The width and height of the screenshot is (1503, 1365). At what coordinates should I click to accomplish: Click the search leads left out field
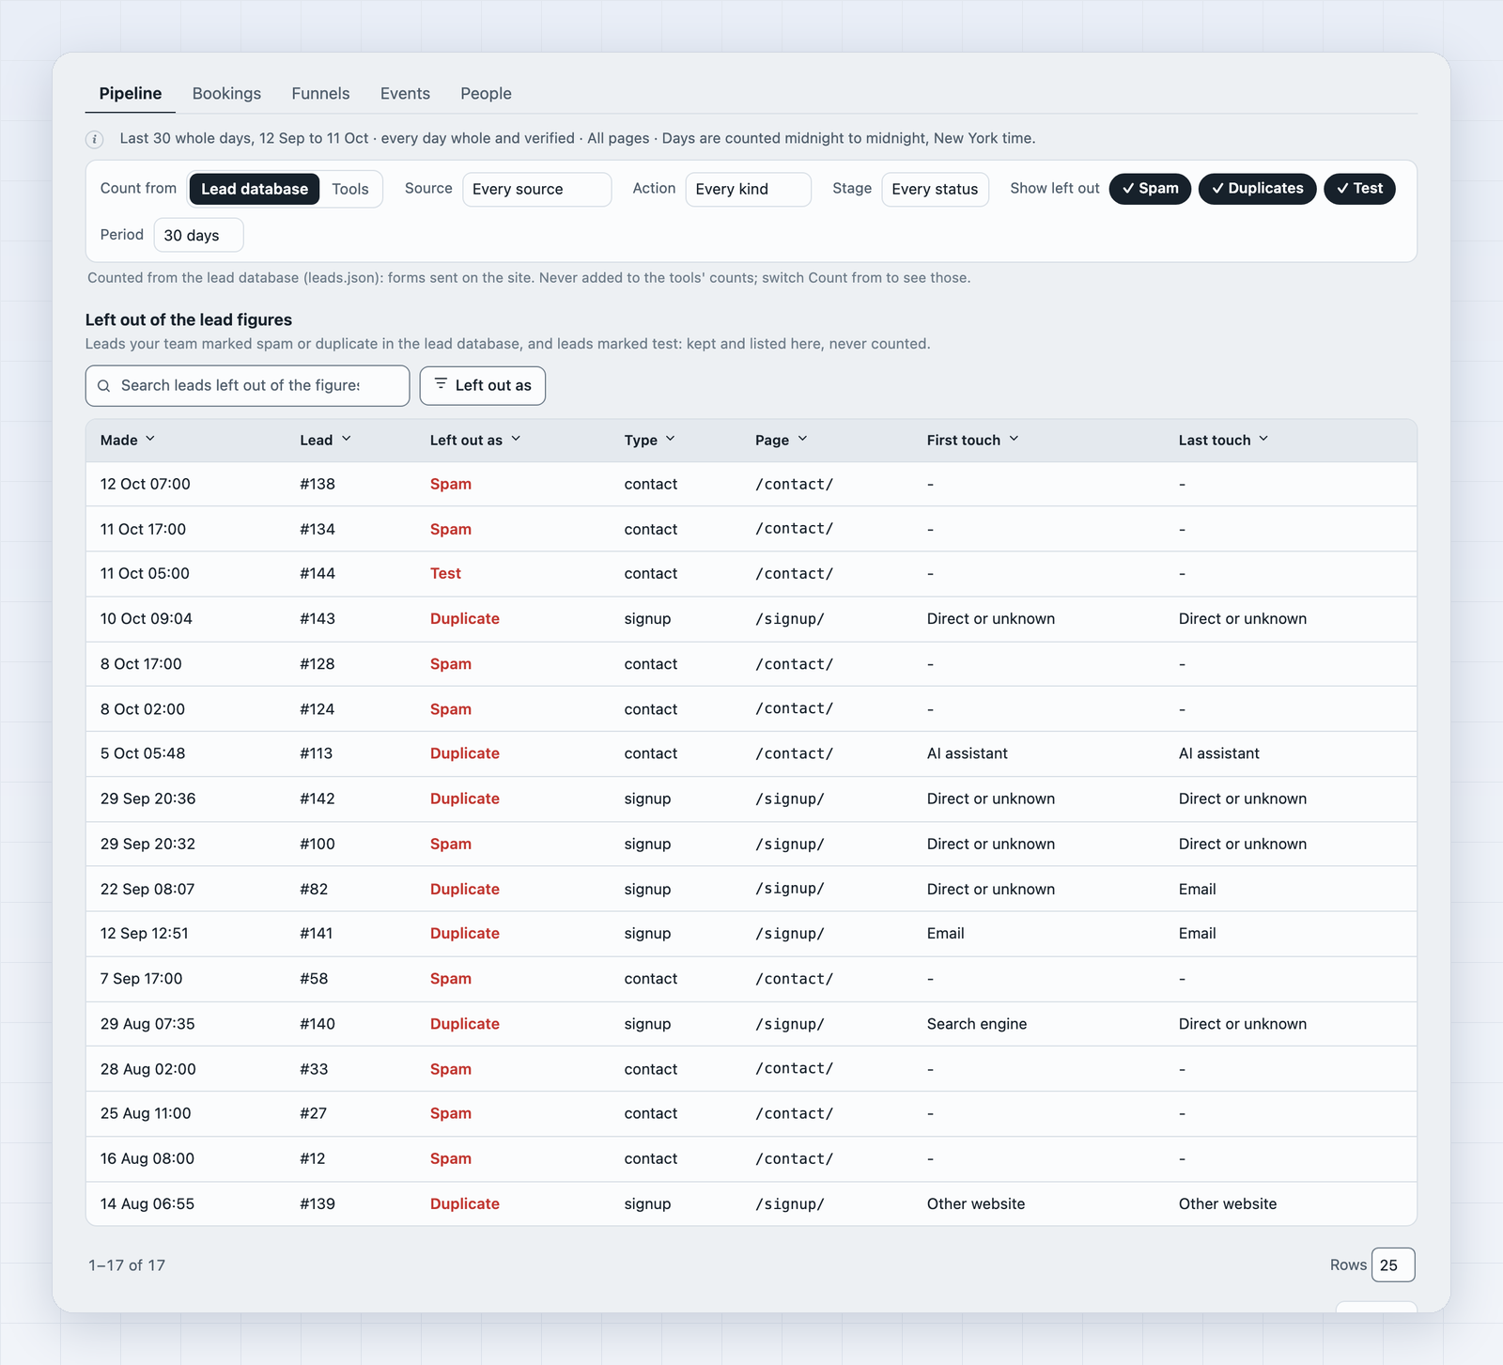(248, 386)
